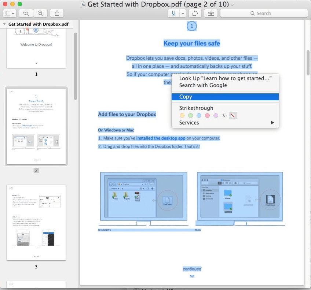Click the down chevron below continued

[192, 276]
